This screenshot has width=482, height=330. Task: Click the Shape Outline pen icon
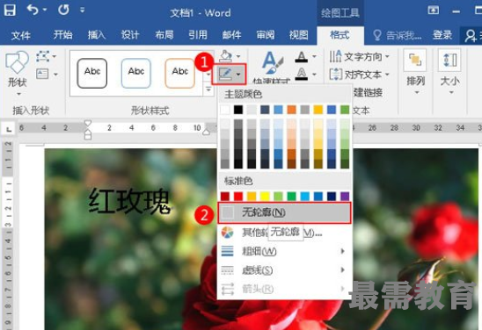225,74
